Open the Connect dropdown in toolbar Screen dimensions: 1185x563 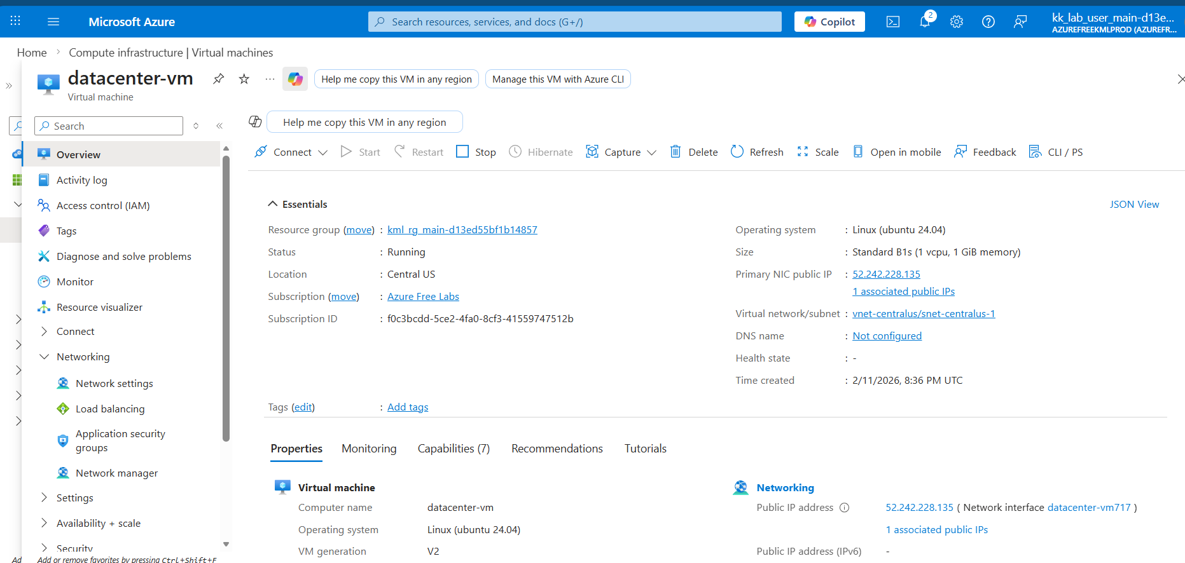(x=291, y=152)
